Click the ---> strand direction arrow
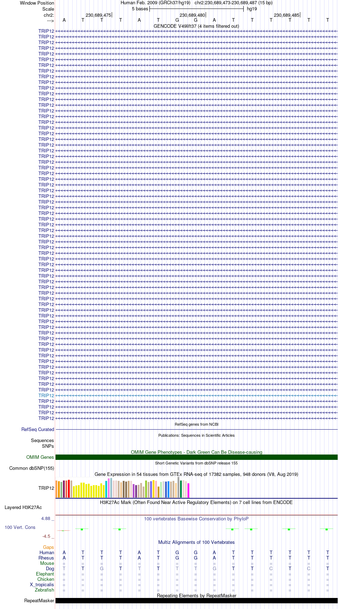338x609 pixels. click(50, 21)
